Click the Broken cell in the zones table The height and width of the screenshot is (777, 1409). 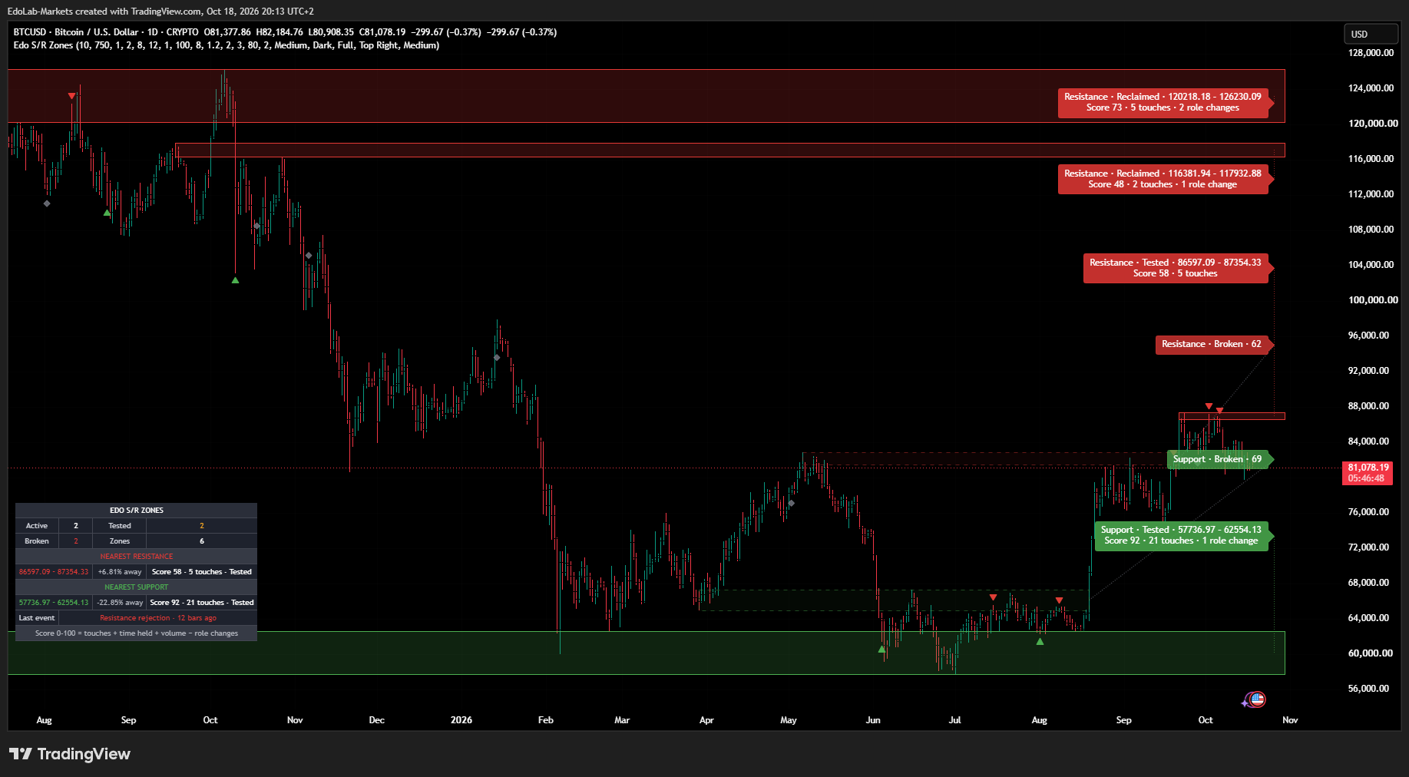click(x=37, y=541)
